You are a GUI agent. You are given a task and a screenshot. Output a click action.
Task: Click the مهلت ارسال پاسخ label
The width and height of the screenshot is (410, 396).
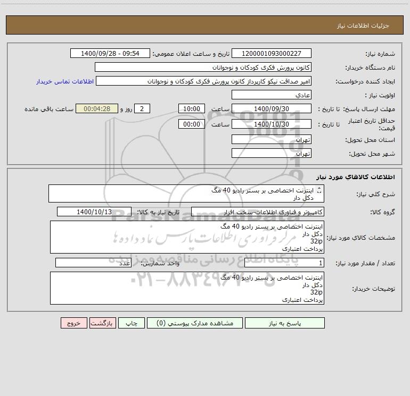(368, 109)
